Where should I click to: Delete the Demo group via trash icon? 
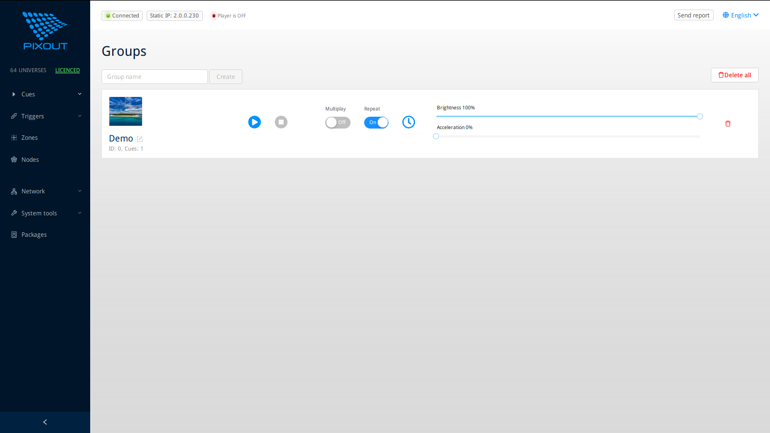(728, 123)
